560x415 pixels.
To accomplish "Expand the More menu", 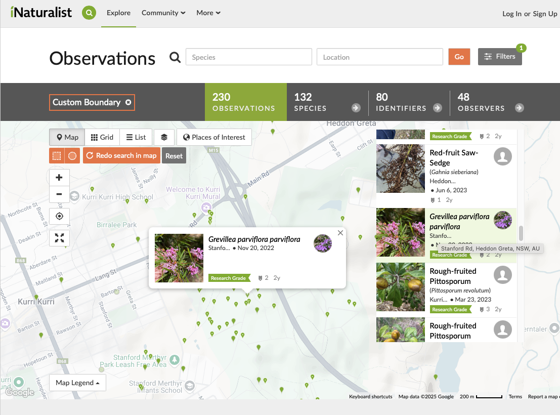I will pyautogui.click(x=208, y=13).
